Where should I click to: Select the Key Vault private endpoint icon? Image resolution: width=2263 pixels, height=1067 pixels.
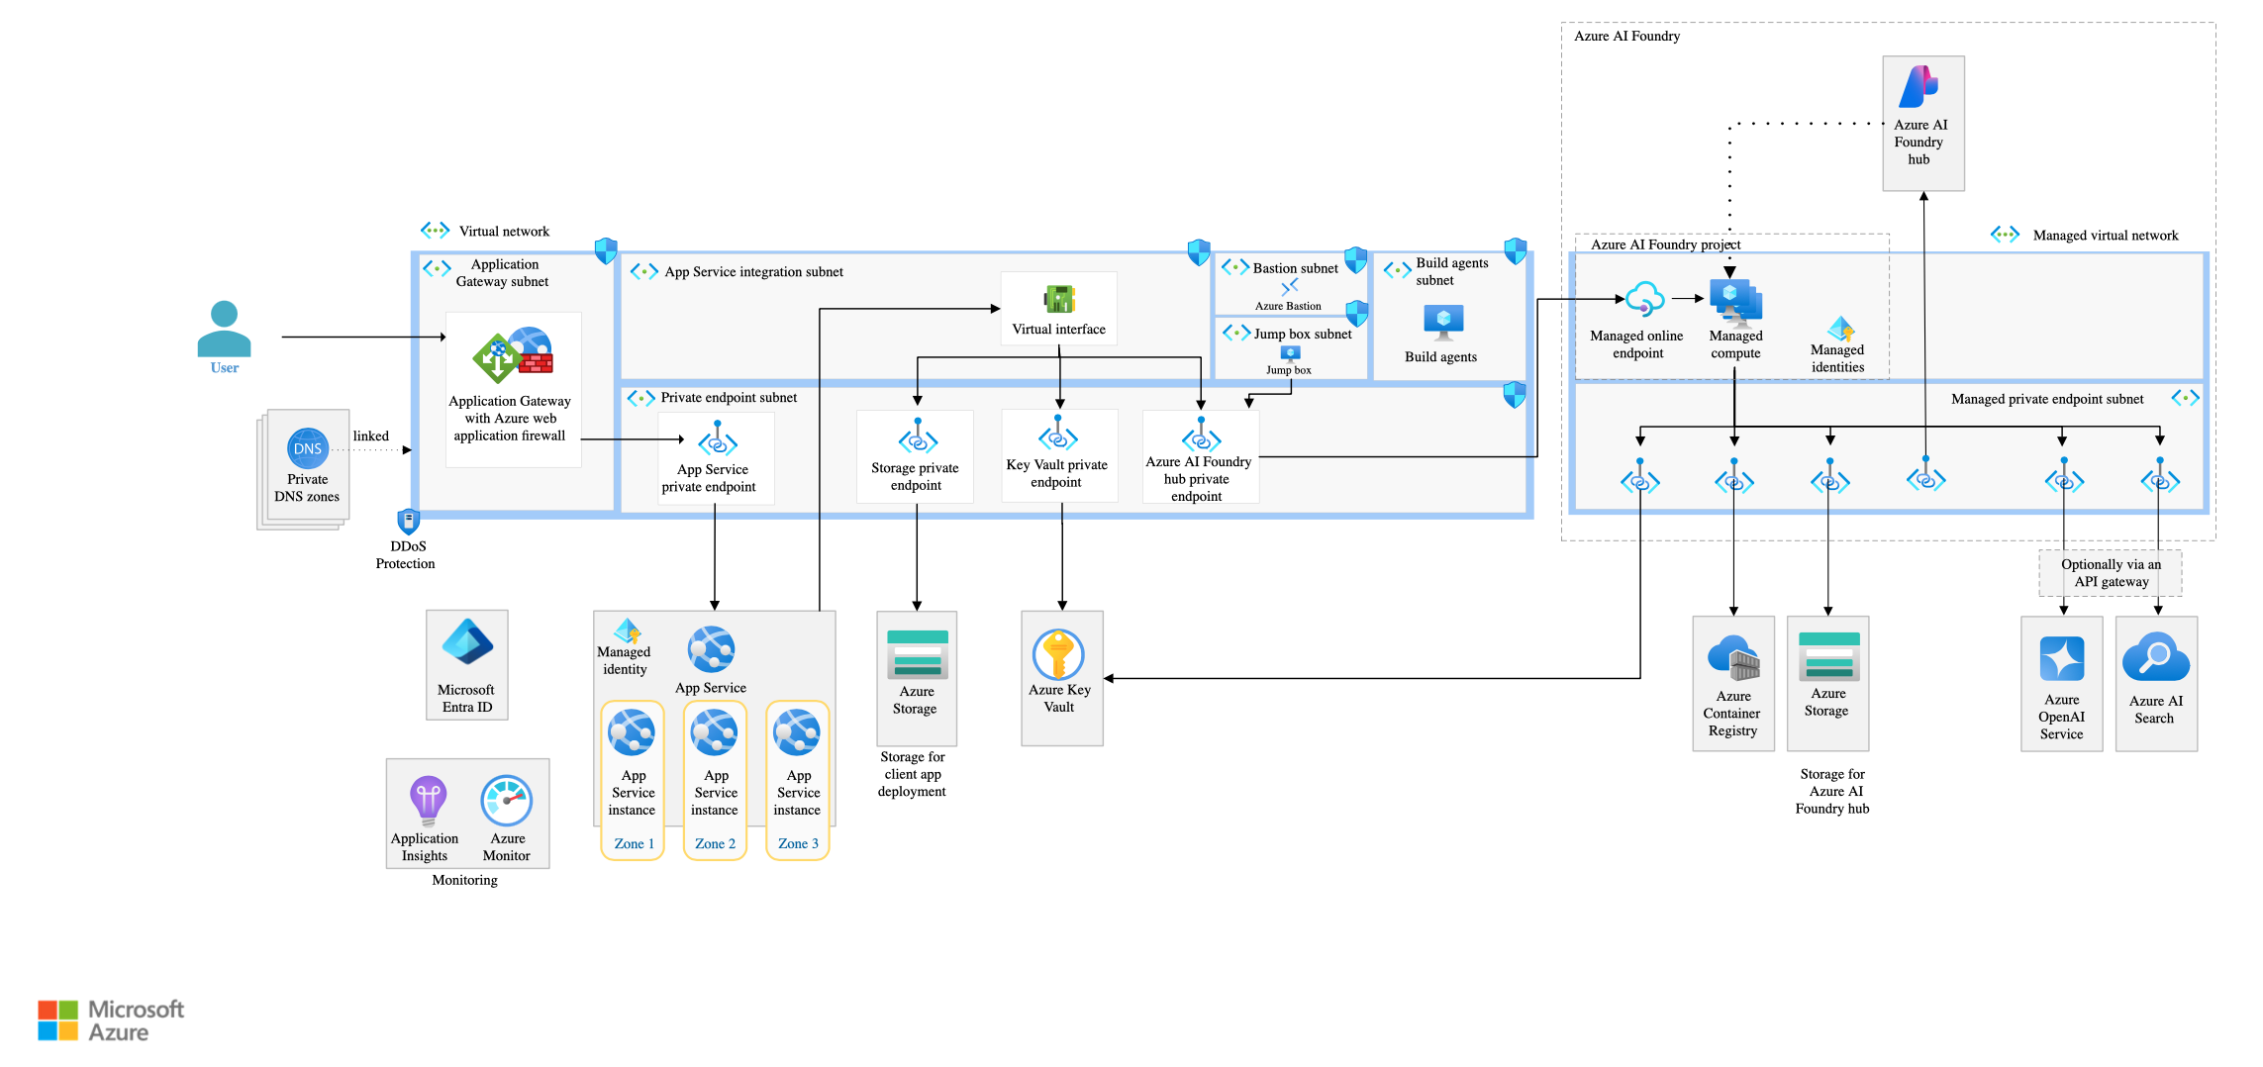1057,434
